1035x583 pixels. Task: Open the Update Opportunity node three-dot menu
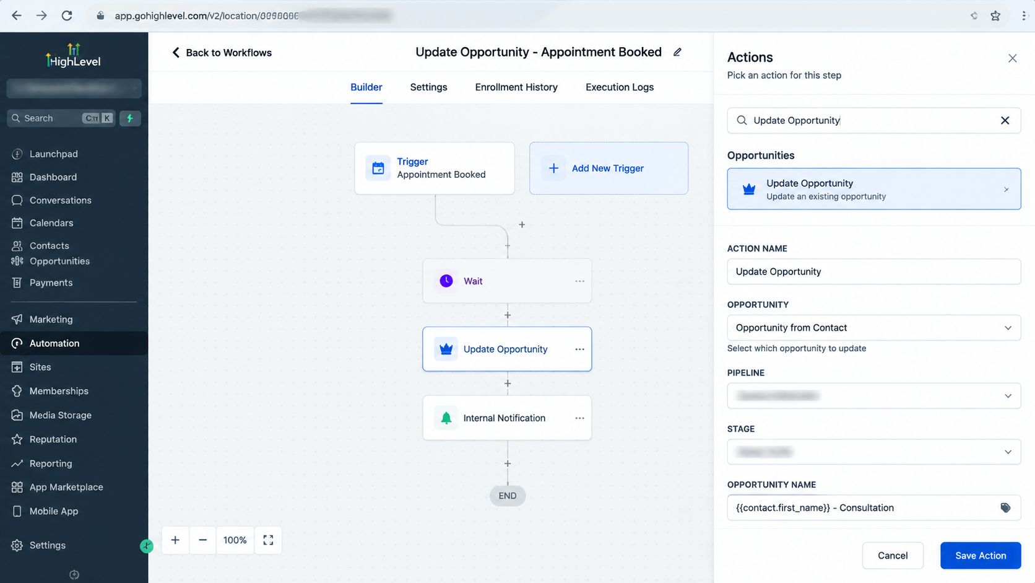(x=579, y=349)
